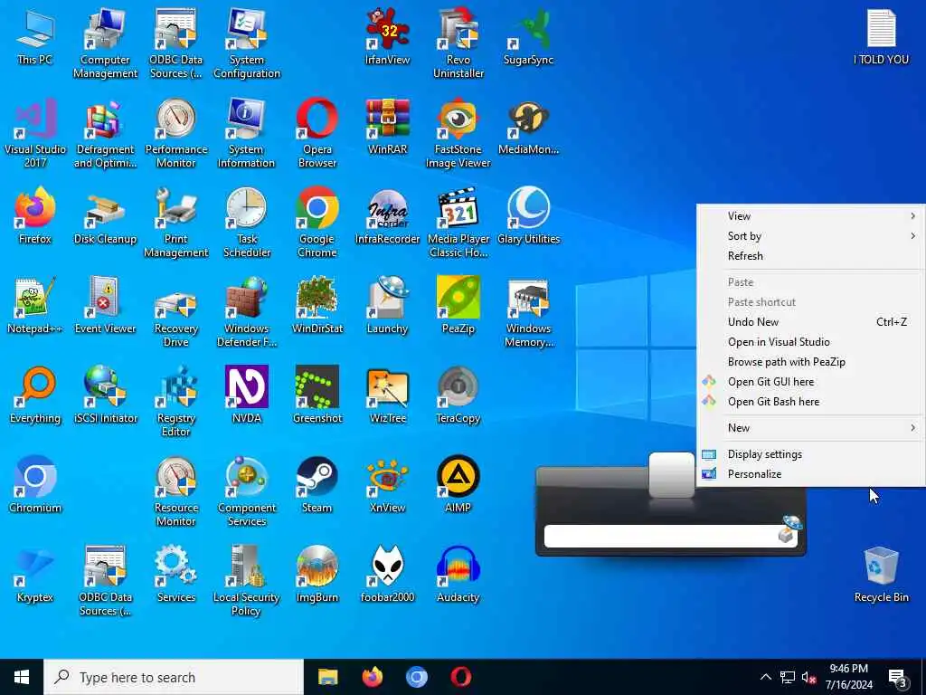Click the Launchy options icon in search bar
Viewport: 926px width, 695px height.
tap(789, 528)
